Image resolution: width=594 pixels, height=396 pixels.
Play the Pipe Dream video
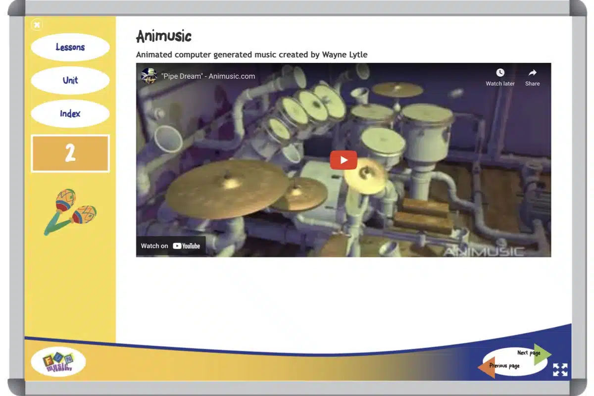coord(343,160)
